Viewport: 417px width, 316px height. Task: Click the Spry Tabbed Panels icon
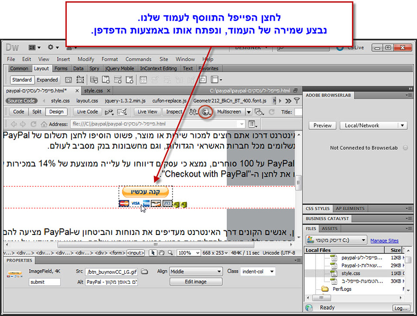pos(106,80)
